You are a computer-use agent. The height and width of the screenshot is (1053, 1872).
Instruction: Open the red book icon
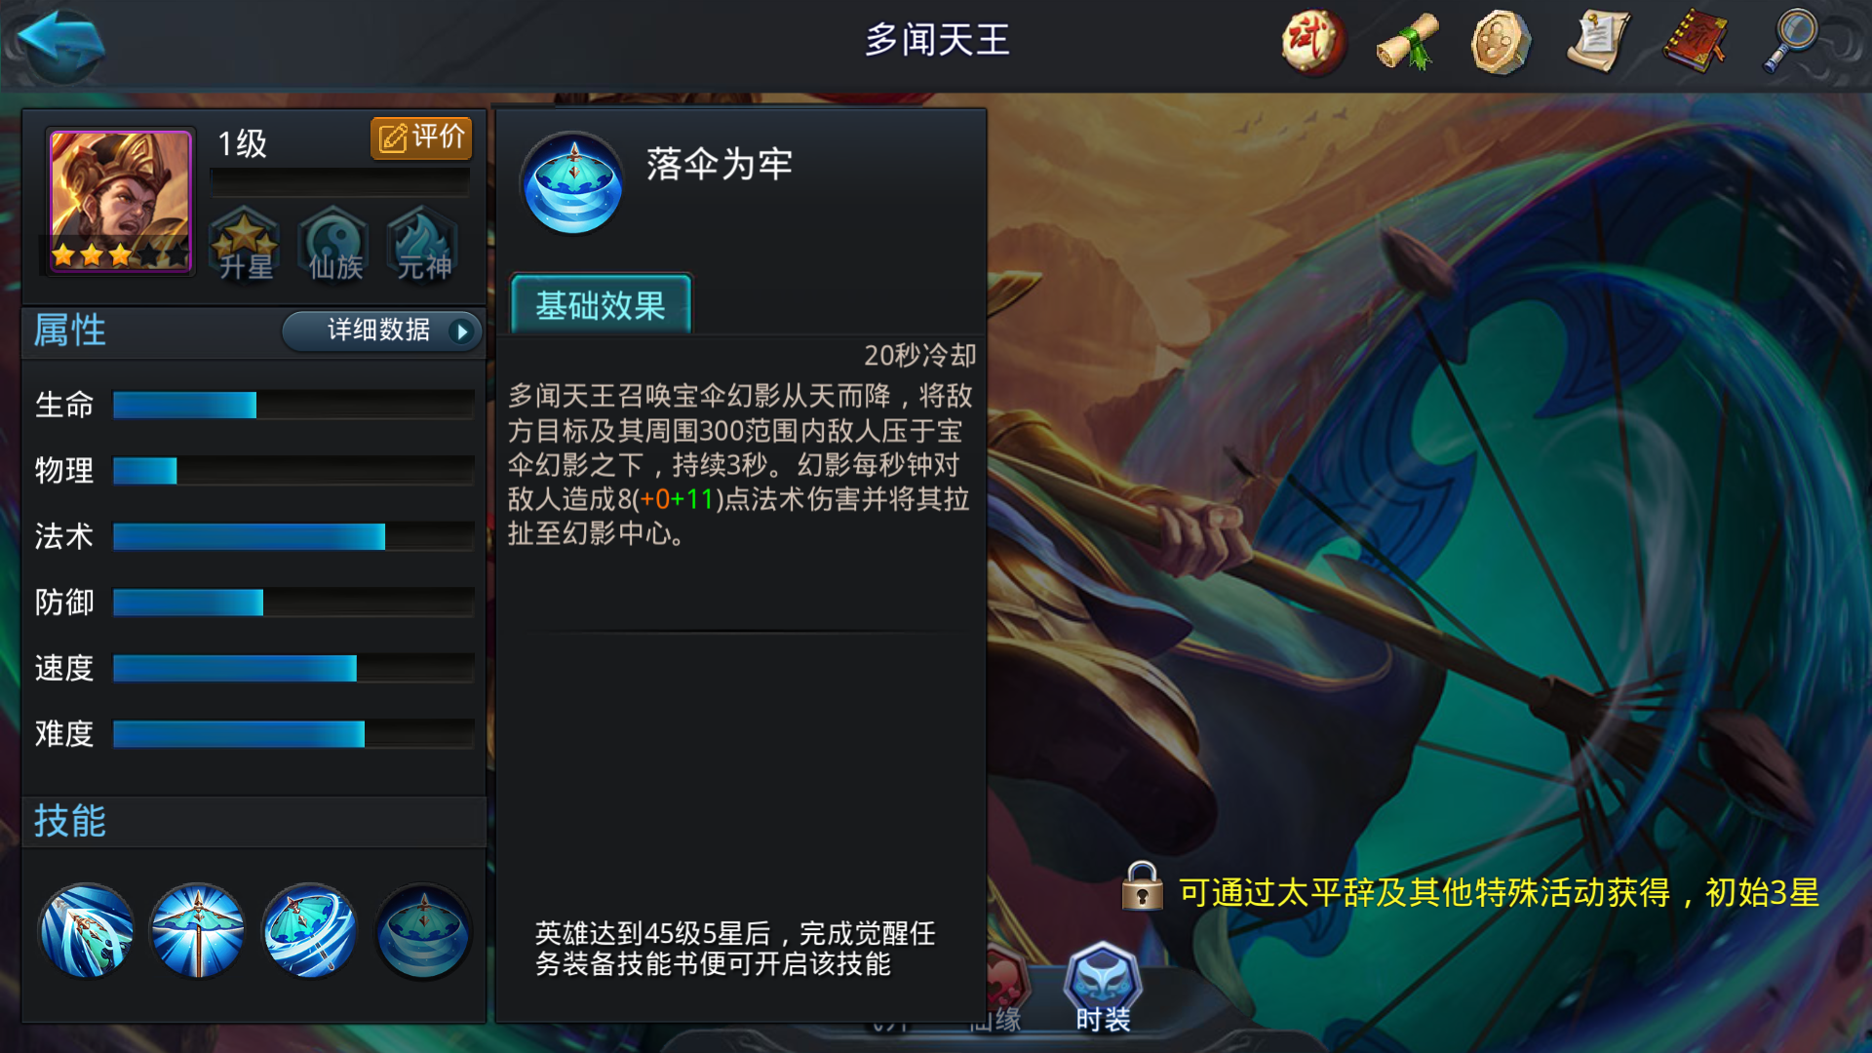coord(1696,42)
